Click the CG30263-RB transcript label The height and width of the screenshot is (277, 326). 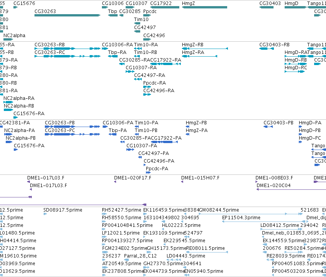(49, 45)
